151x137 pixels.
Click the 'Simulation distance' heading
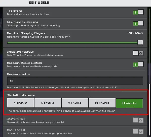coord(21,95)
